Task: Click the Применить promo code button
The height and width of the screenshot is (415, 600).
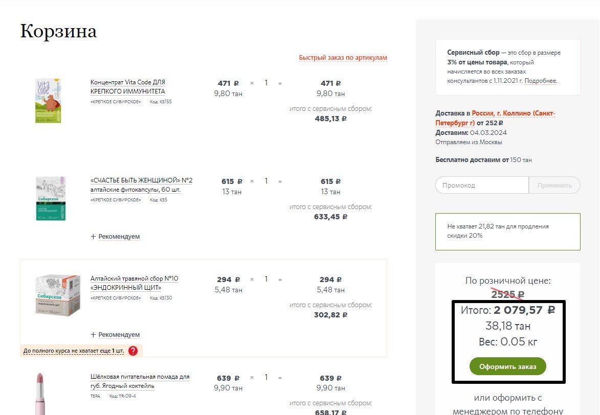Action: point(554,185)
